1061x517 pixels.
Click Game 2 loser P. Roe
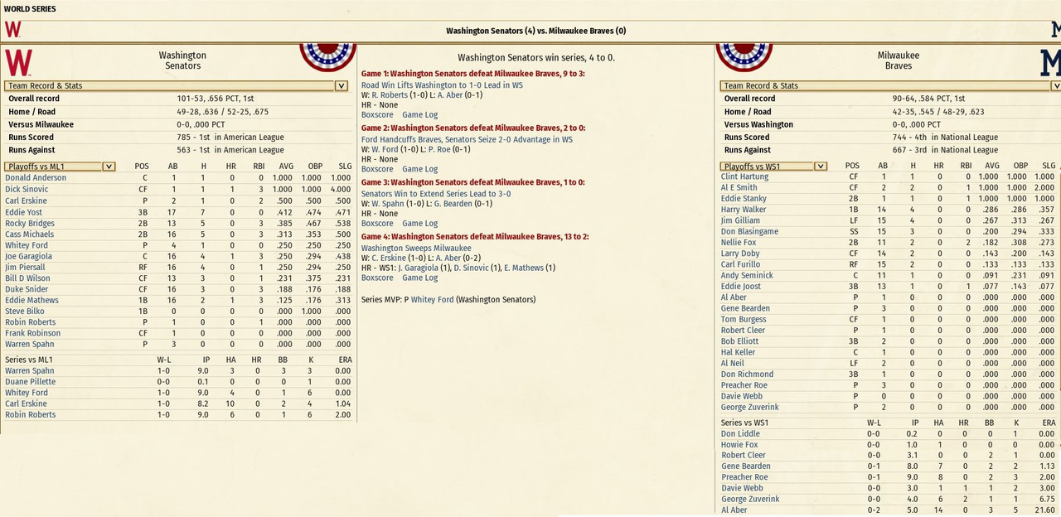(x=453, y=150)
